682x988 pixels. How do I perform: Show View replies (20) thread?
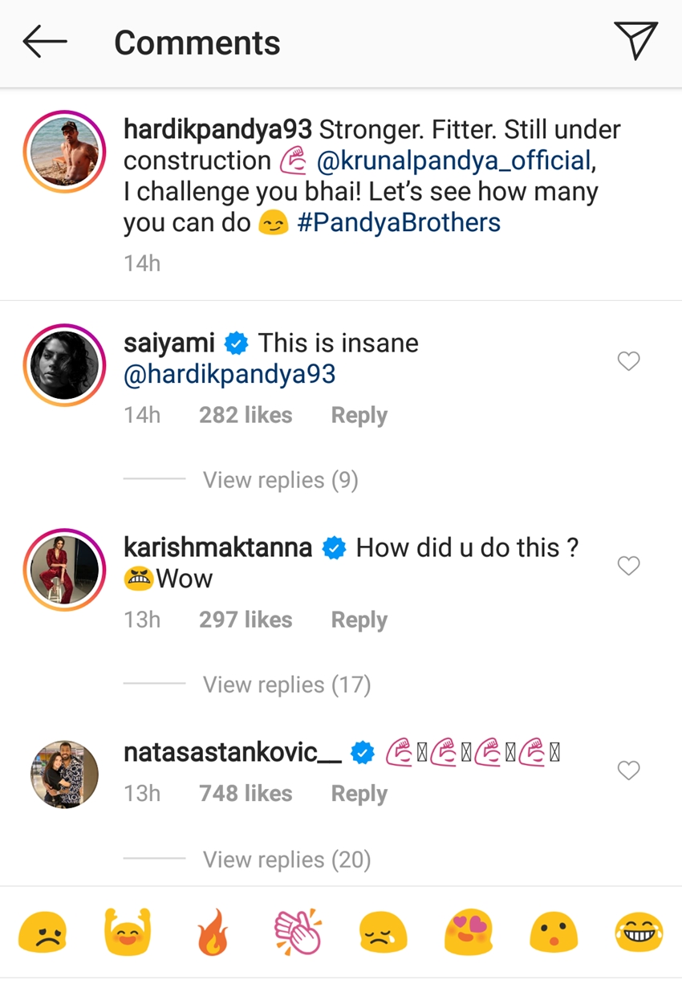286,860
